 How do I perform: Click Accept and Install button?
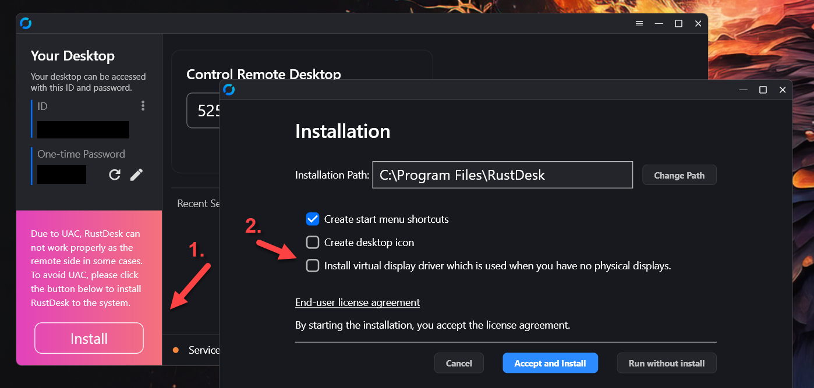pyautogui.click(x=550, y=363)
